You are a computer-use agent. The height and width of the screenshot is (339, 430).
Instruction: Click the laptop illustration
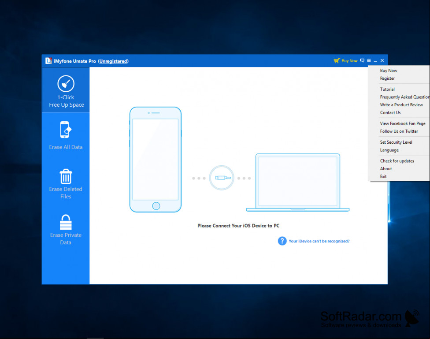pos(298,183)
